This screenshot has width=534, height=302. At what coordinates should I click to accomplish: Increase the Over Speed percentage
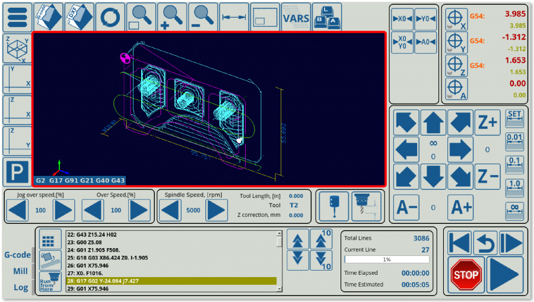coord(139,210)
